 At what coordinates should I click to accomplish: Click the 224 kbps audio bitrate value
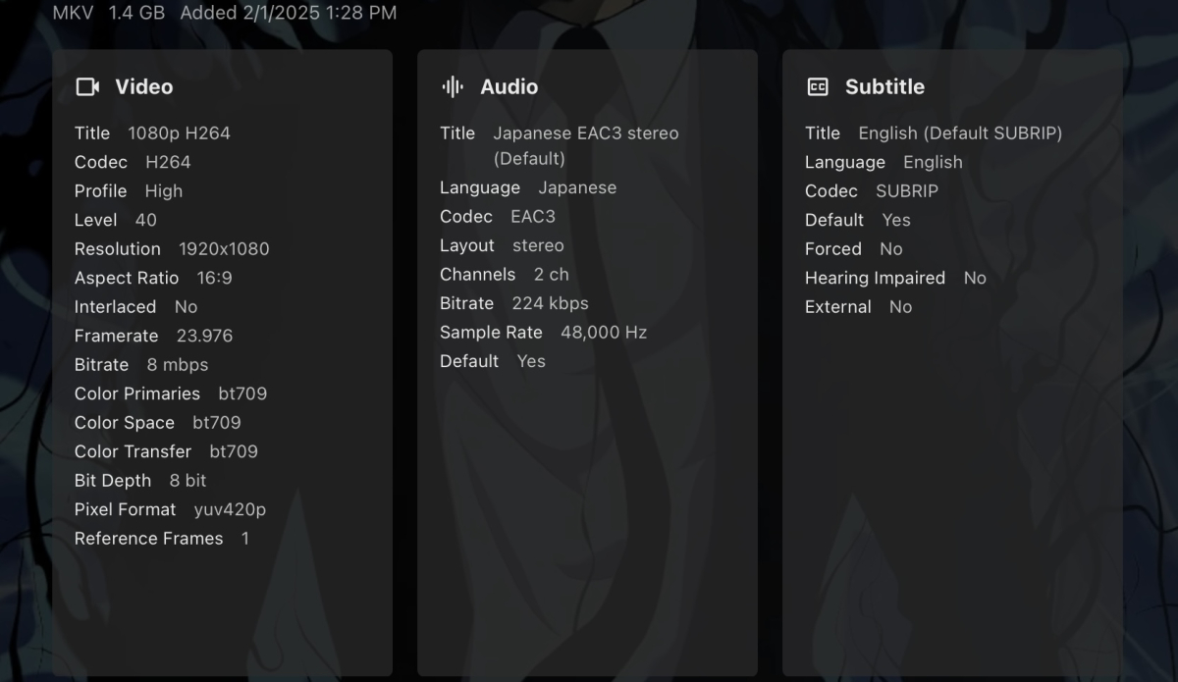[550, 303]
